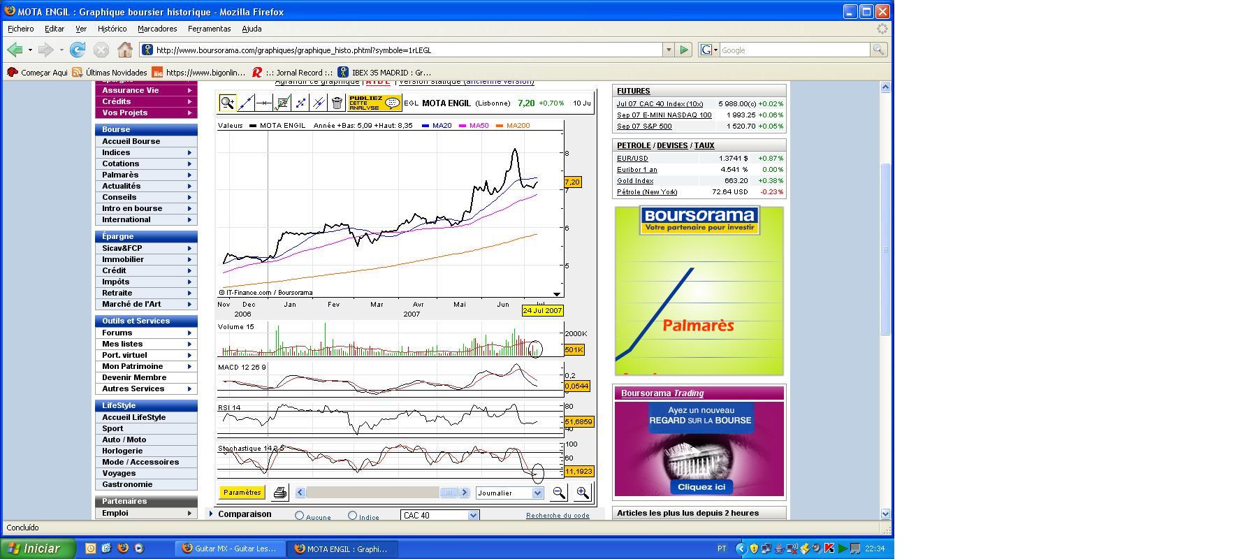
Task: Click the trash bin delete drawings icon
Action: 337,103
